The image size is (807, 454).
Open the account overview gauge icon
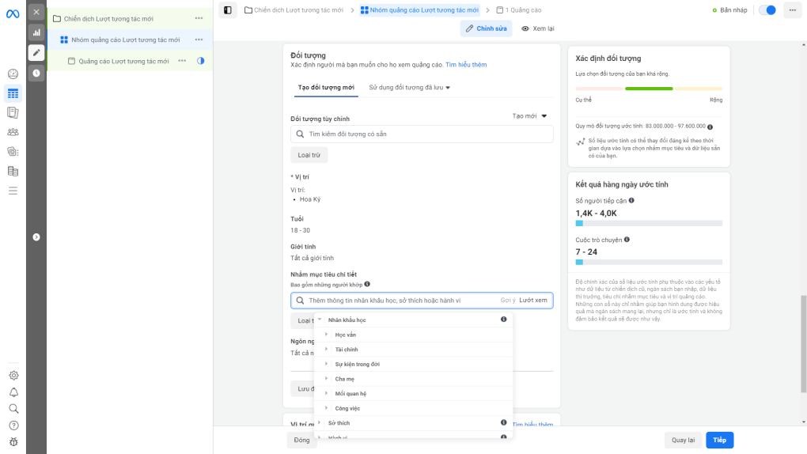[13, 74]
